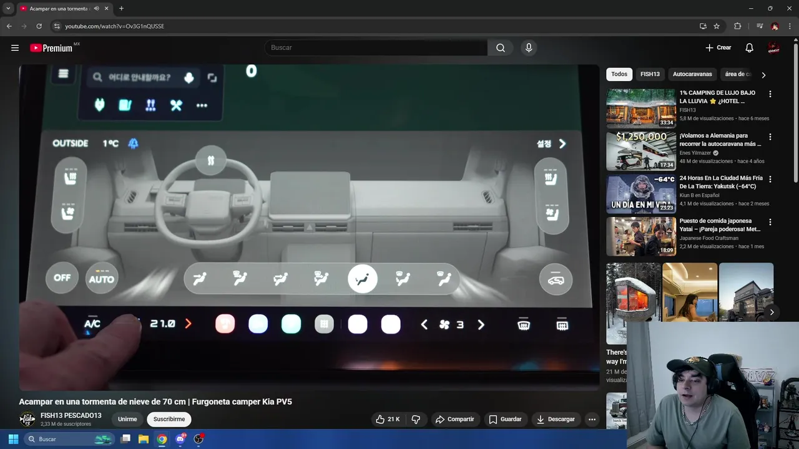Screen dimensions: 799x449
Task: Pause the video by clicking the player
Action: pos(309,228)
